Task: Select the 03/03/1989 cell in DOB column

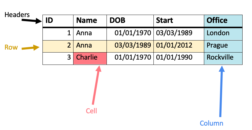Action: pos(130,46)
